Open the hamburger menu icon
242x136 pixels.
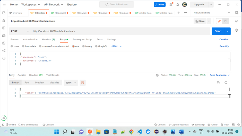pos(4,5)
